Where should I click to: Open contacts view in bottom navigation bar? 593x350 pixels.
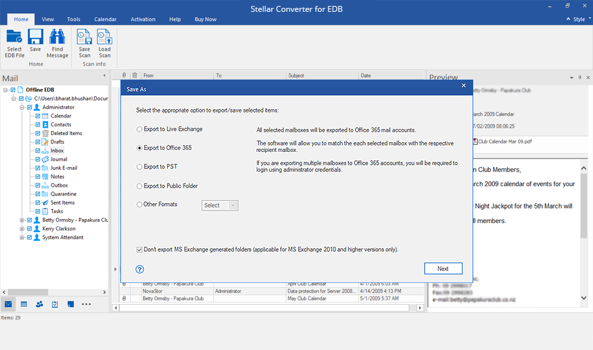[39, 304]
